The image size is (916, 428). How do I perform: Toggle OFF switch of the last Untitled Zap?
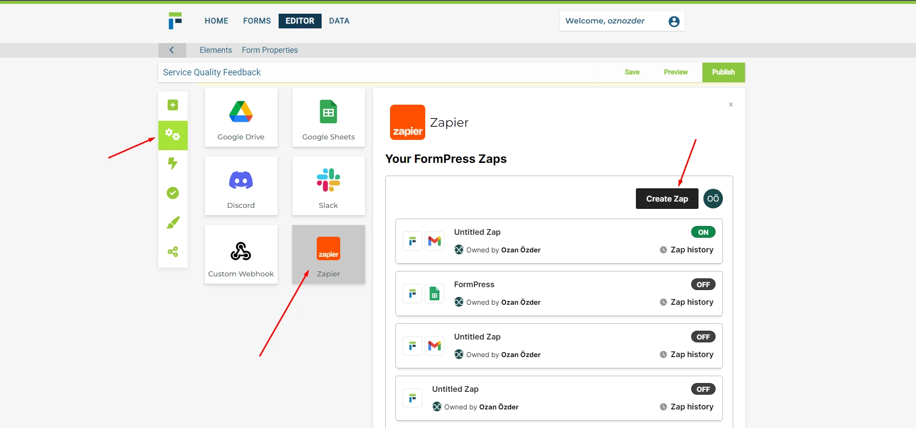[x=703, y=389]
